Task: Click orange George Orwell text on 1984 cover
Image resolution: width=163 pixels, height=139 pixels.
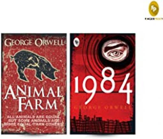Action: click(102, 107)
